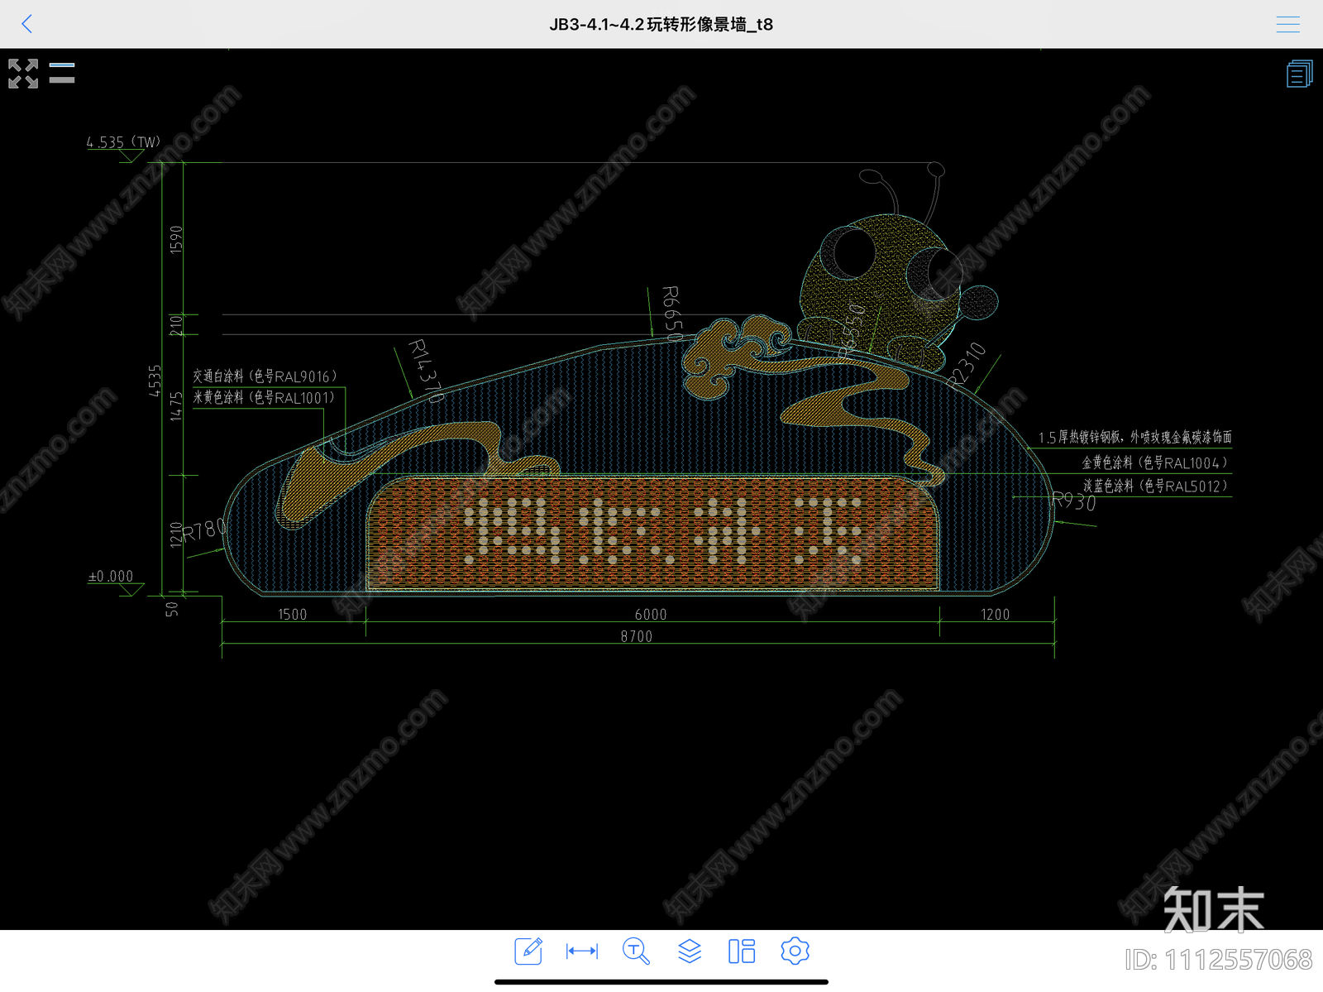Tap the 4.535 (TW) elevation label
Image resolution: width=1323 pixels, height=992 pixels.
[123, 142]
